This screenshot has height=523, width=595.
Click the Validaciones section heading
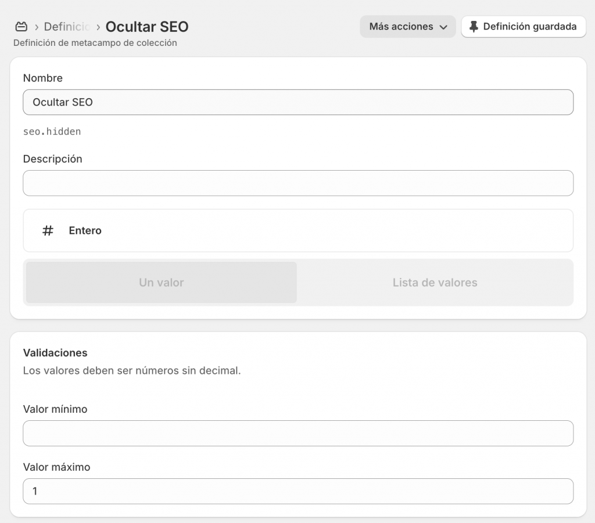55,352
